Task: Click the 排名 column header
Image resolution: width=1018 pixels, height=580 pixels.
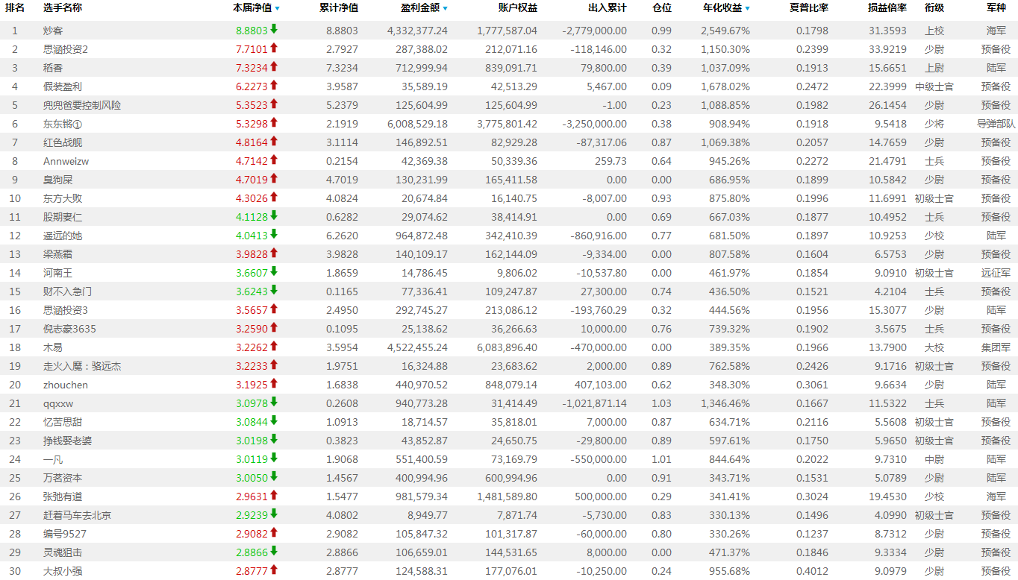Action: coord(15,7)
